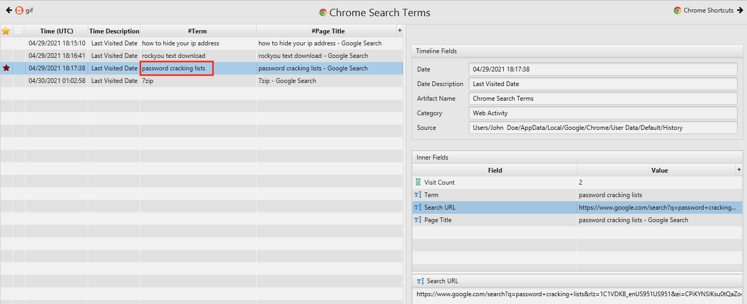The height and width of the screenshot is (304, 747).
Task: Click the text icon next to Search URL preview header
Action: pyautogui.click(x=420, y=281)
